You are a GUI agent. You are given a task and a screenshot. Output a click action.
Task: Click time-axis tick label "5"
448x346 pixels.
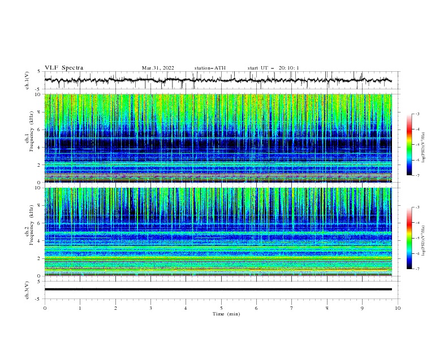coord(221,308)
